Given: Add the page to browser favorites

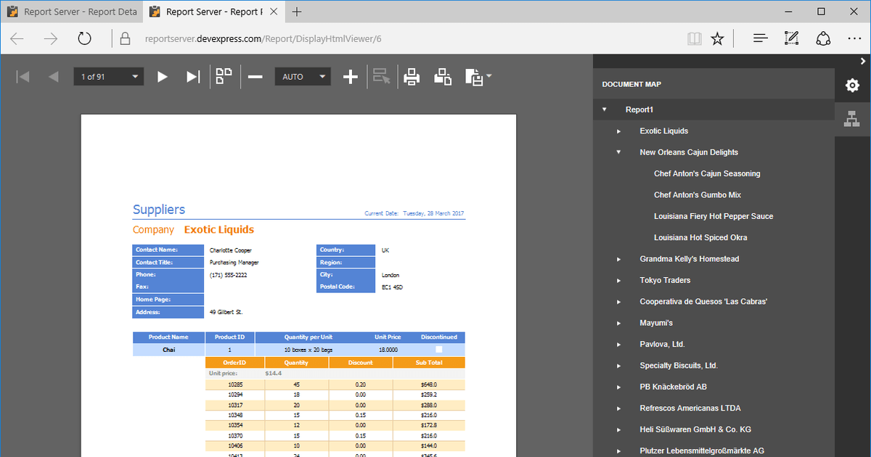Looking at the screenshot, I should (x=717, y=39).
